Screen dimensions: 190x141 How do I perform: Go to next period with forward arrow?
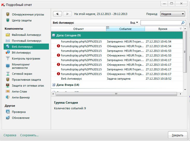tap(67, 14)
